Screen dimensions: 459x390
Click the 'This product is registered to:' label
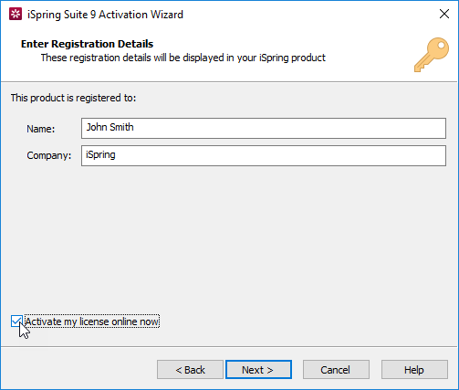pos(73,98)
